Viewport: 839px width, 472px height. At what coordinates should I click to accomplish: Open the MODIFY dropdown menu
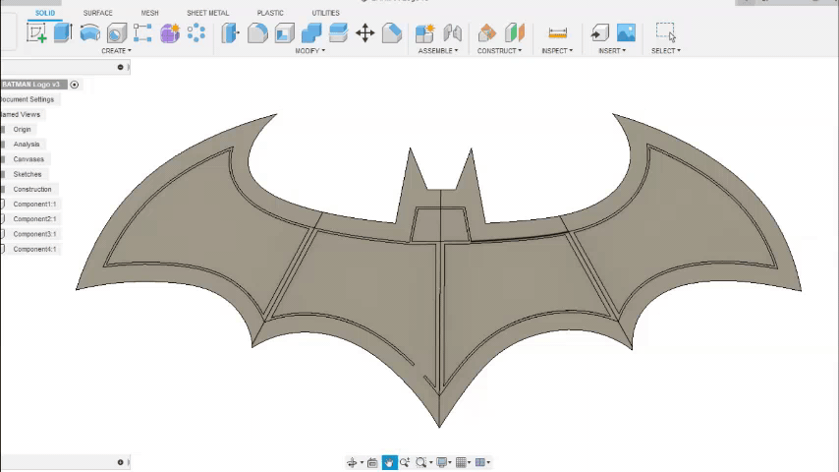click(x=310, y=51)
